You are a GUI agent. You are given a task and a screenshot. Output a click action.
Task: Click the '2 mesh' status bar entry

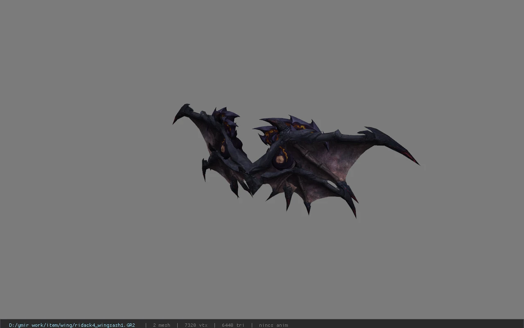[x=161, y=325]
